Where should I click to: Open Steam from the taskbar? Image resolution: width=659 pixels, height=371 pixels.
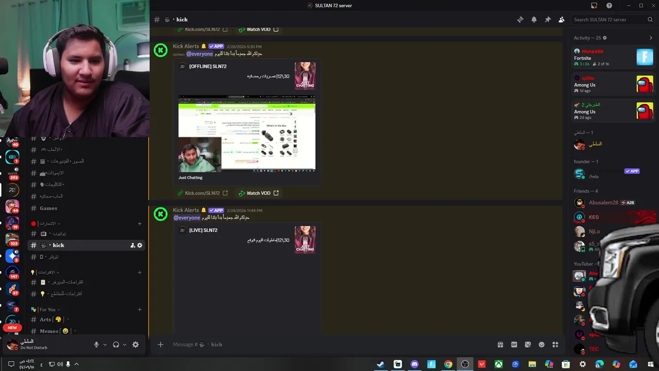pyautogui.click(x=380, y=364)
